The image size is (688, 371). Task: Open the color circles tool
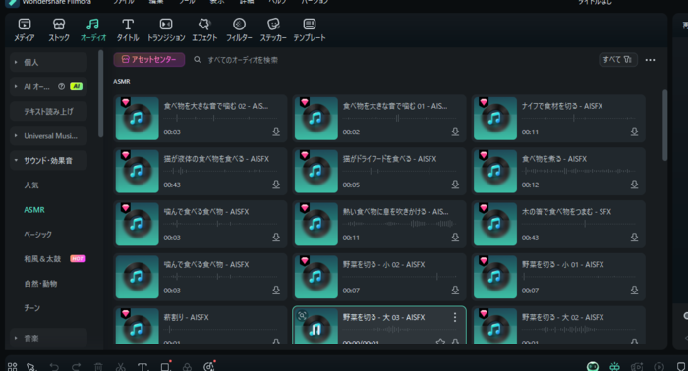pyautogui.click(x=187, y=367)
